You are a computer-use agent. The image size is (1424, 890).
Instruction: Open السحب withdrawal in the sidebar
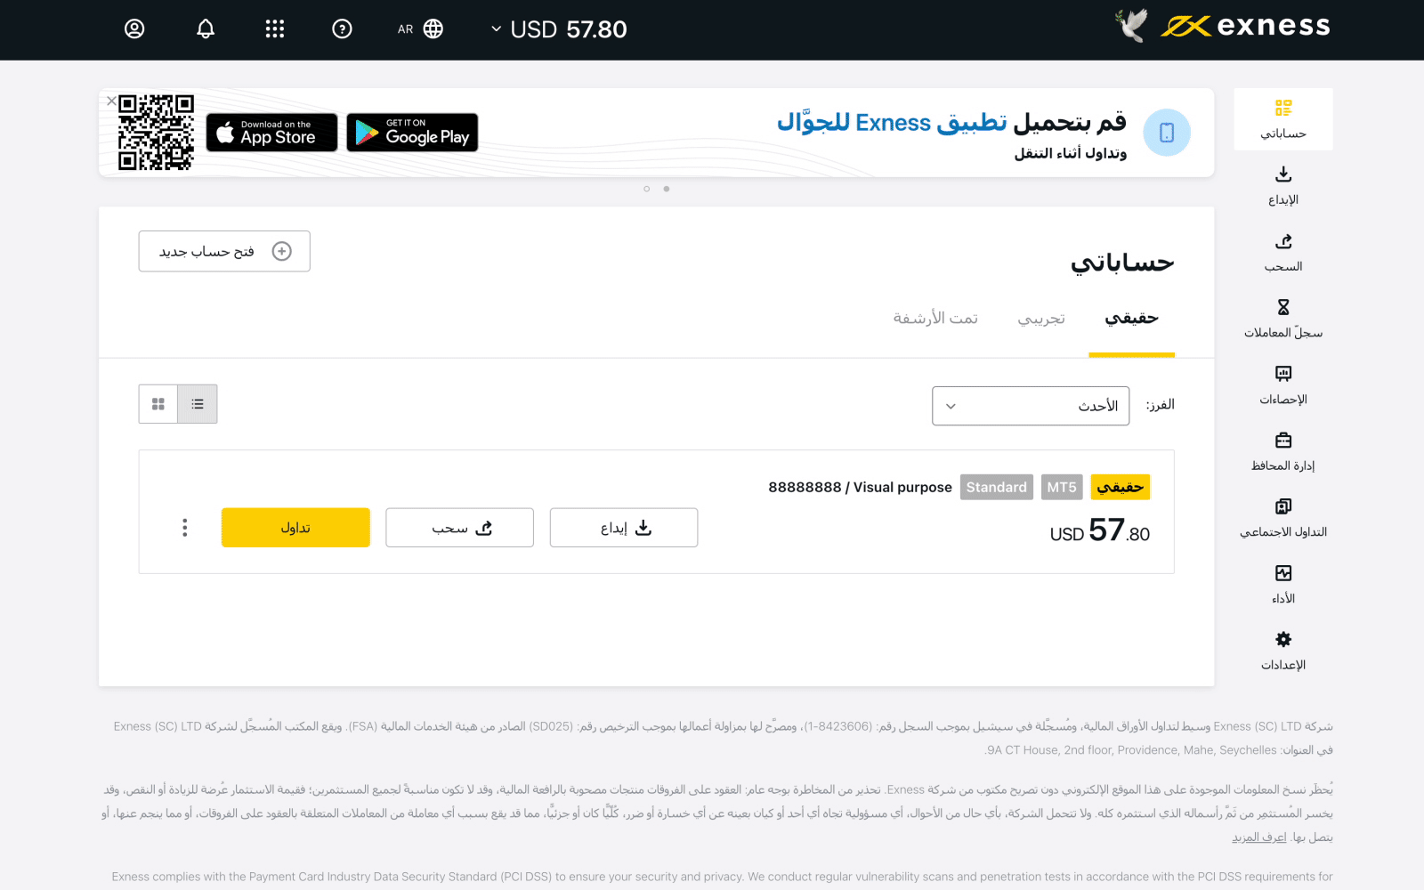1283,252
